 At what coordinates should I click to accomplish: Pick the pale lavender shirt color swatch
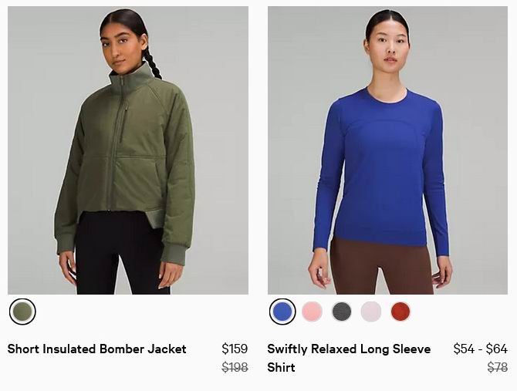point(371,312)
